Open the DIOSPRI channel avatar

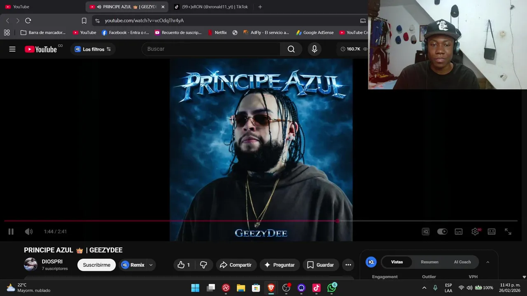pos(30,264)
